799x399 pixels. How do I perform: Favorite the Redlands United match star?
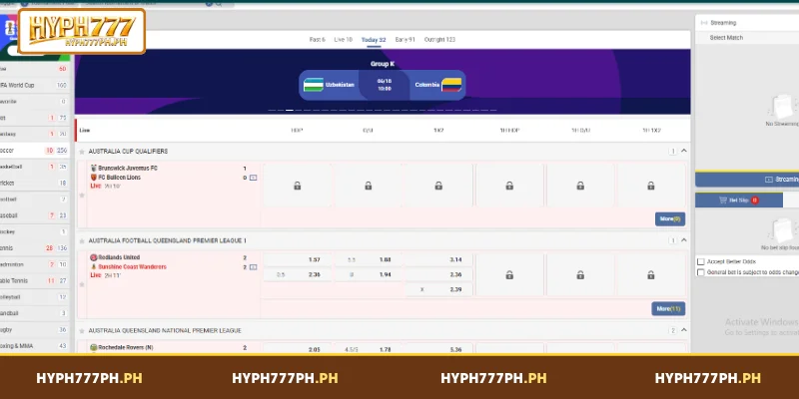(x=82, y=284)
